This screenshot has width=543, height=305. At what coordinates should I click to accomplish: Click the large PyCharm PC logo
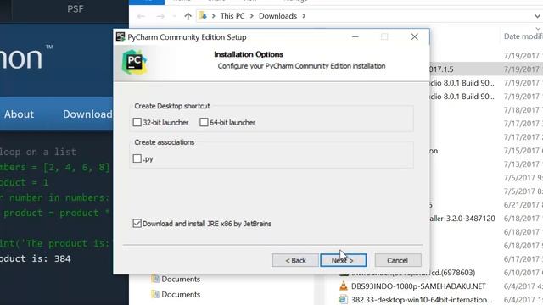click(134, 62)
